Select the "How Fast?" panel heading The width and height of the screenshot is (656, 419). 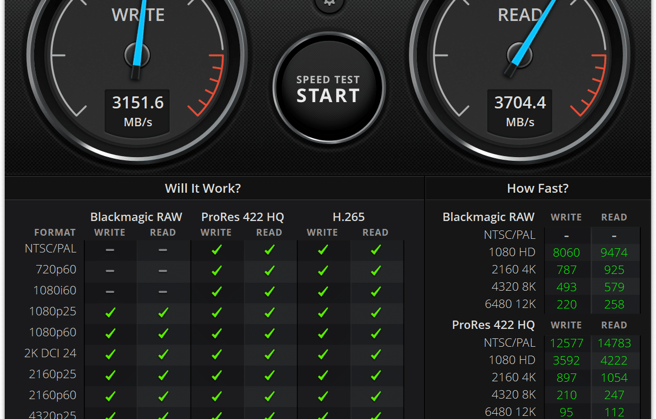point(538,188)
